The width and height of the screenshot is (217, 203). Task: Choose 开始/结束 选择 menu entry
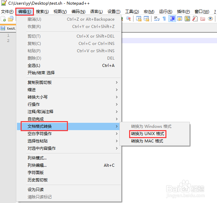[x=69, y=73]
